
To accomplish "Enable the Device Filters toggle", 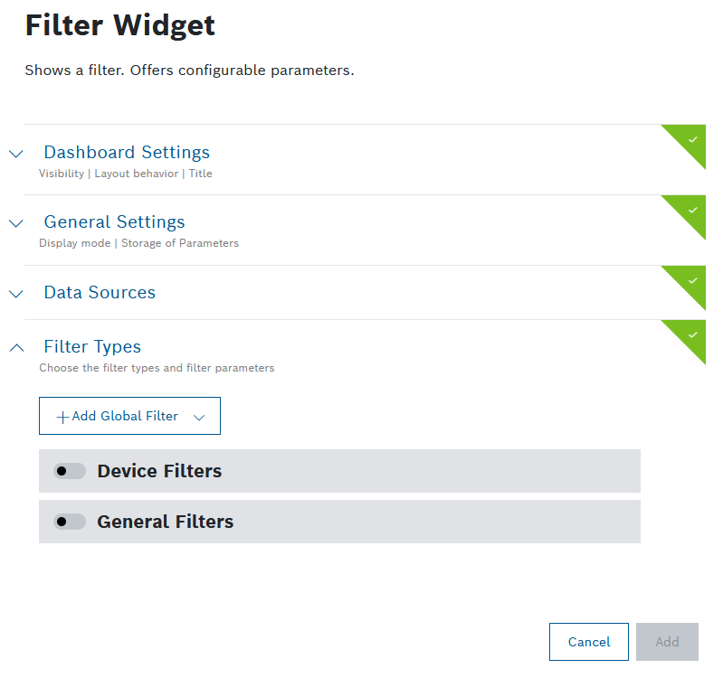I will [x=69, y=471].
